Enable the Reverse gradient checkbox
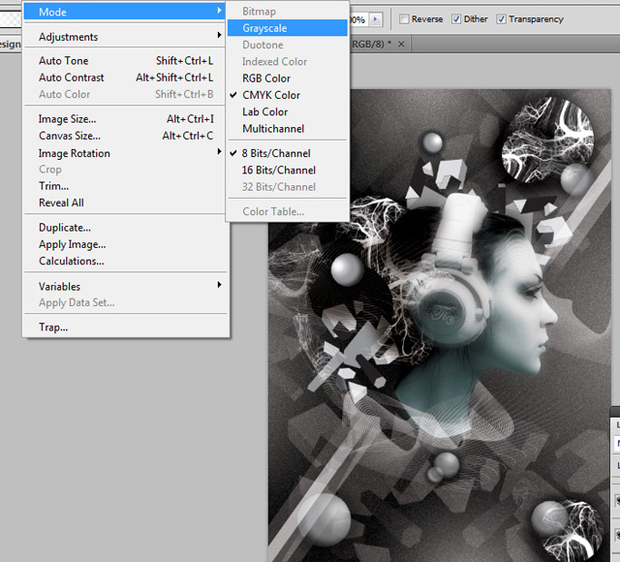This screenshot has height=562, width=620. pos(404,19)
